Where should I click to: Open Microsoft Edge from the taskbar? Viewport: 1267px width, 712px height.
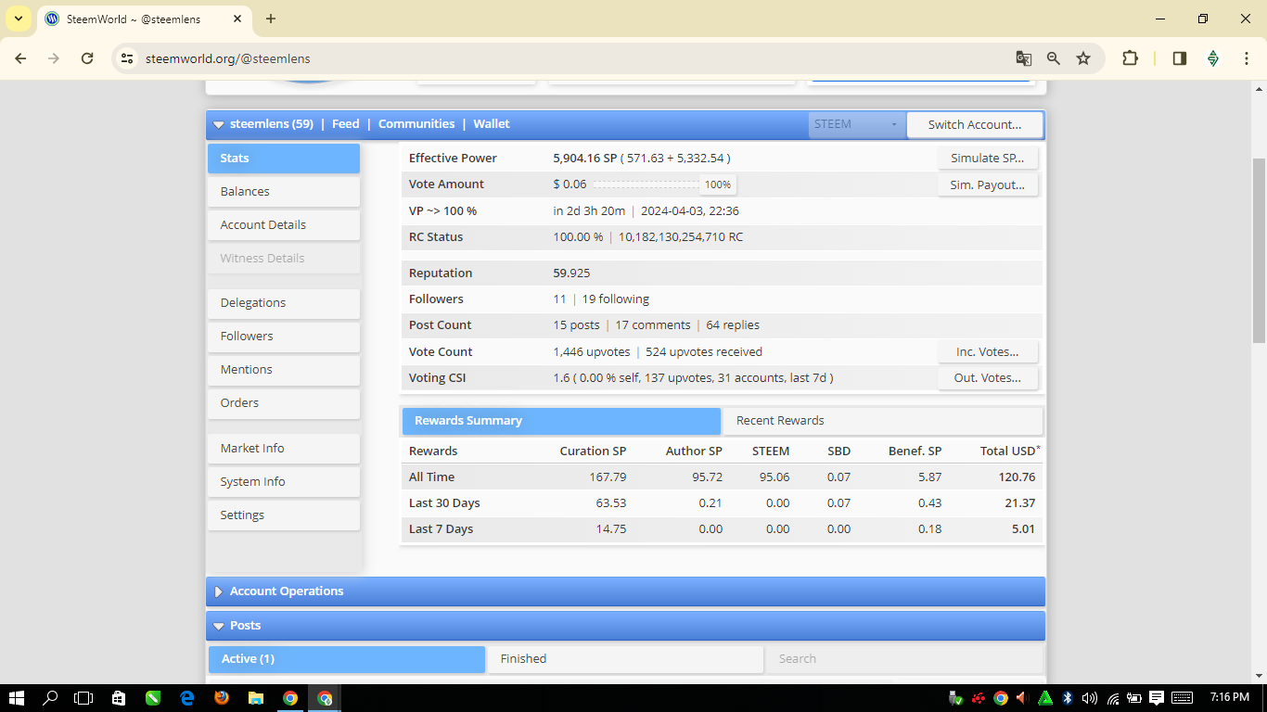[x=187, y=698]
